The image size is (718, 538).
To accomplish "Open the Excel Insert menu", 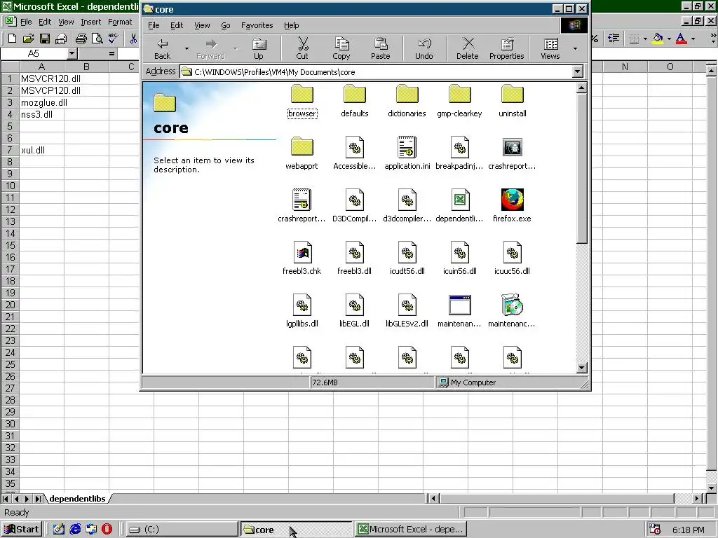I will (x=90, y=22).
